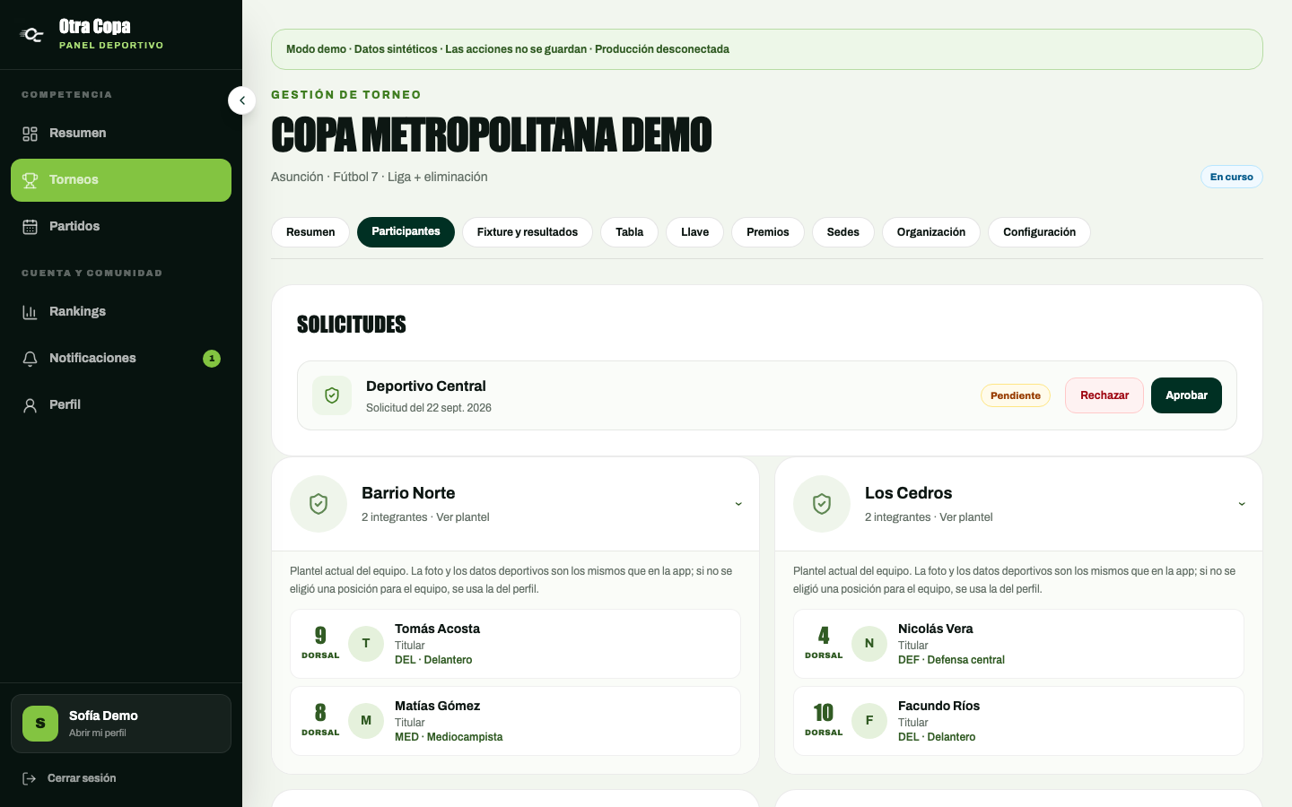This screenshot has height=807, width=1292.
Task: Click the Resumen grid icon in sidebar
Action: pos(30,134)
